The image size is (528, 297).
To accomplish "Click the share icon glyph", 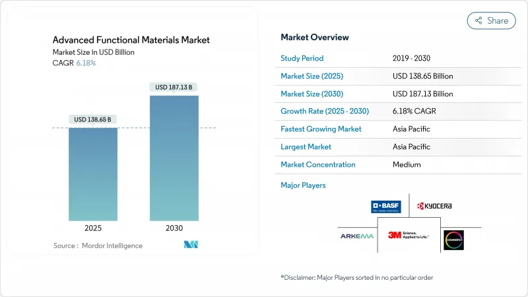I will pos(478,20).
